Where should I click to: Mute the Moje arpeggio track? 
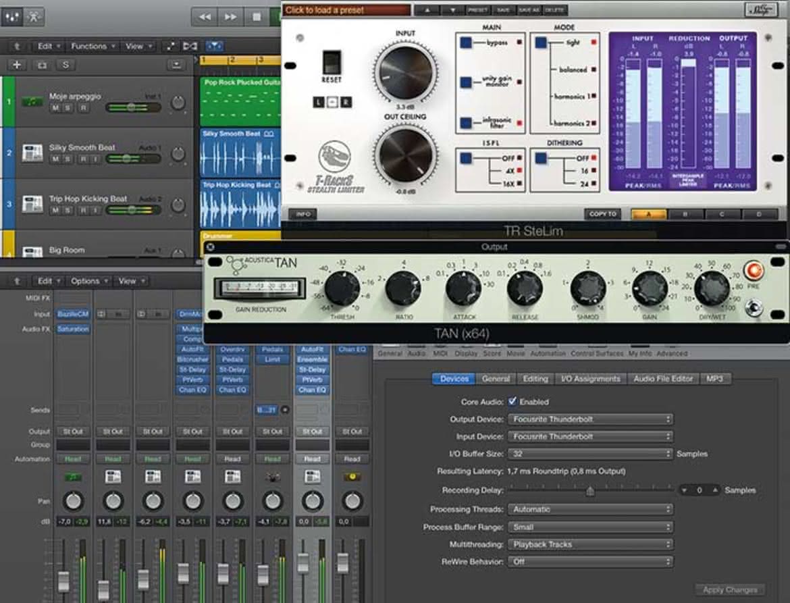point(55,108)
